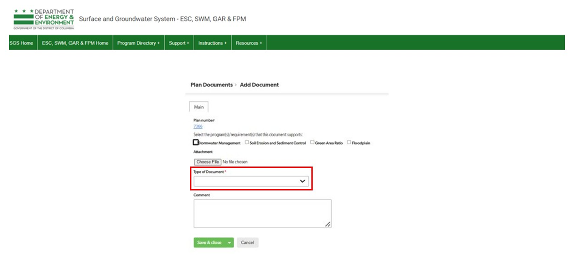This screenshot has width=571, height=270.
Task: Click the Choose File button
Action: coord(207,162)
